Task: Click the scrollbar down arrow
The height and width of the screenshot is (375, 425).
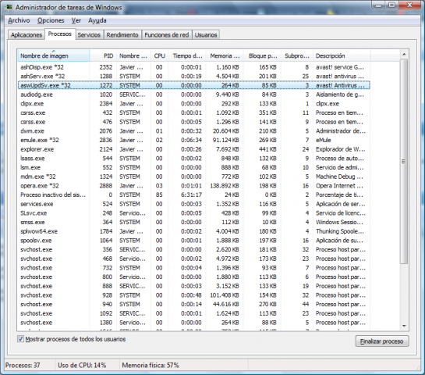Action: coord(404,326)
